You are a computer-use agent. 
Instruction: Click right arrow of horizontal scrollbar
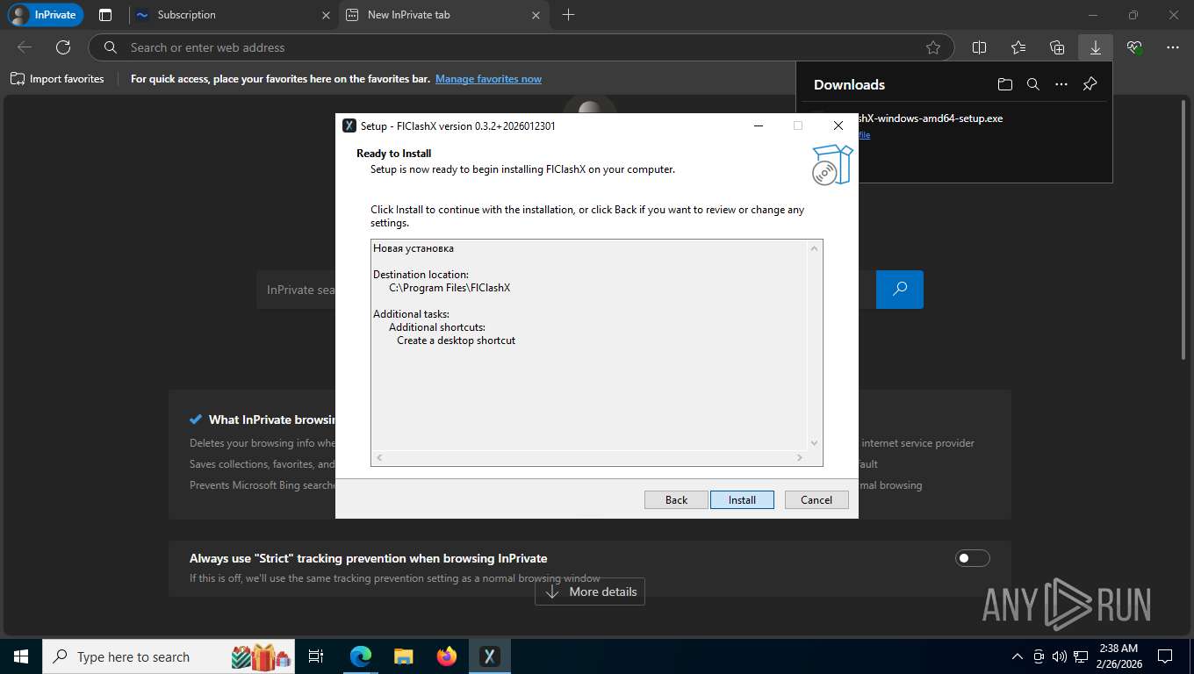click(x=800, y=457)
